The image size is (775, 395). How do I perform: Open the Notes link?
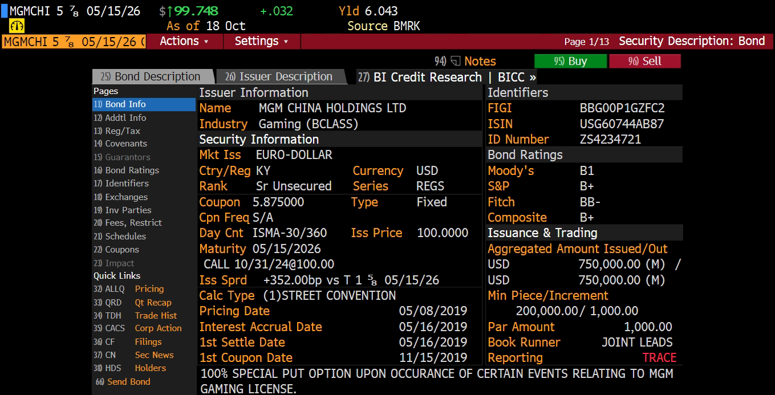[x=480, y=61]
